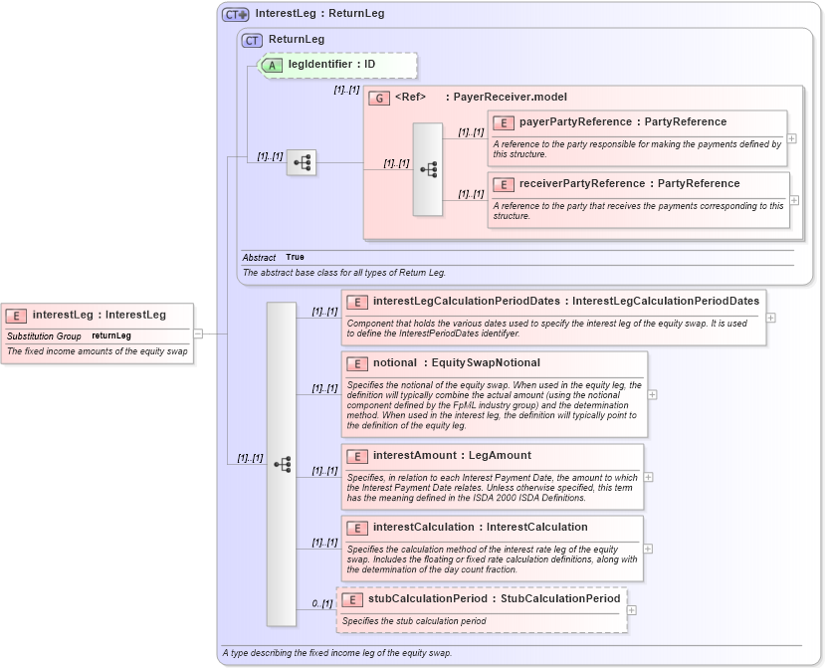Click 'A type describing the fixed income leg' text

click(336, 653)
